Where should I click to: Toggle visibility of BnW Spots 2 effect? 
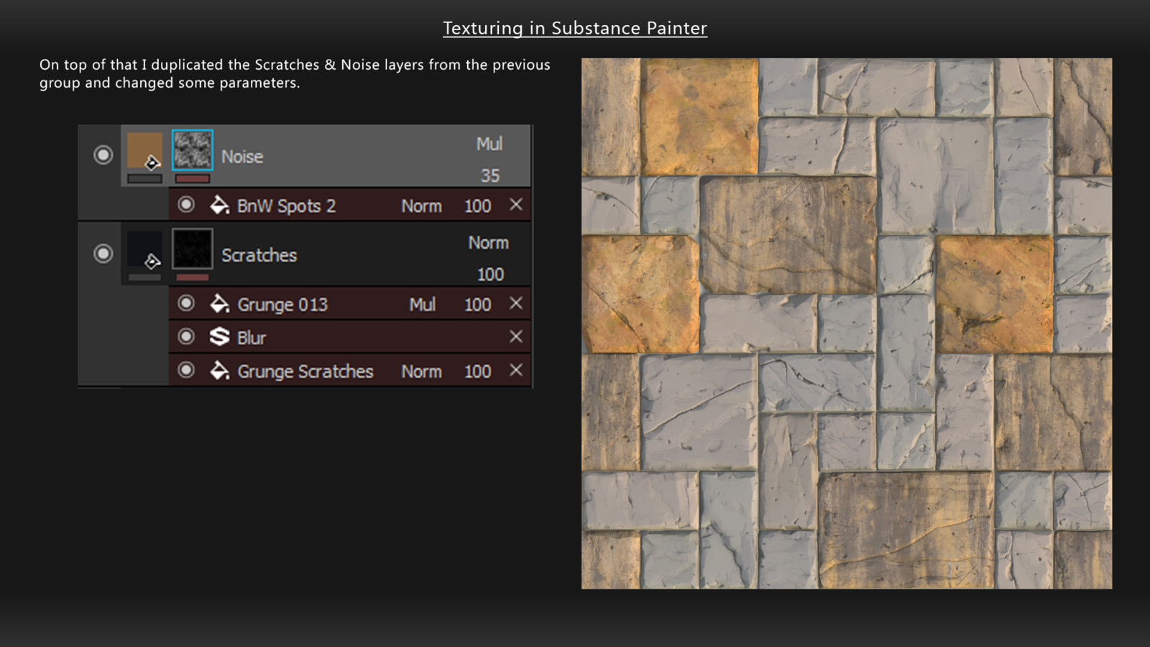186,205
